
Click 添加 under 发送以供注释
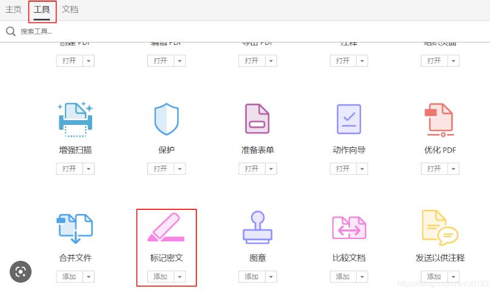coord(434,277)
